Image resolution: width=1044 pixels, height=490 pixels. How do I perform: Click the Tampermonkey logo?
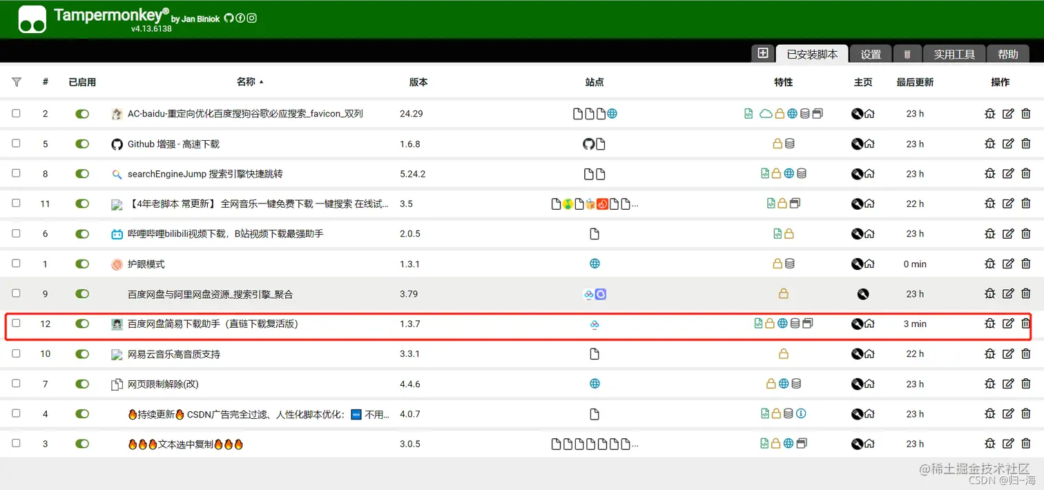(x=32, y=19)
